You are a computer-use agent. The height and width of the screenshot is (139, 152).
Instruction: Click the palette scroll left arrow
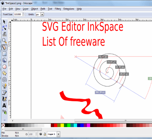pyautogui.click(x=3, y=129)
